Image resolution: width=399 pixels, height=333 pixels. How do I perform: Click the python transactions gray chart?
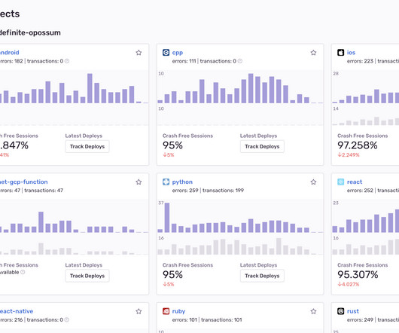click(x=240, y=246)
